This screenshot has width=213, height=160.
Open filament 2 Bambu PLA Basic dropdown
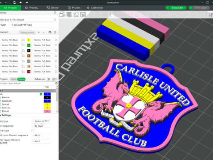(x=43, y=40)
